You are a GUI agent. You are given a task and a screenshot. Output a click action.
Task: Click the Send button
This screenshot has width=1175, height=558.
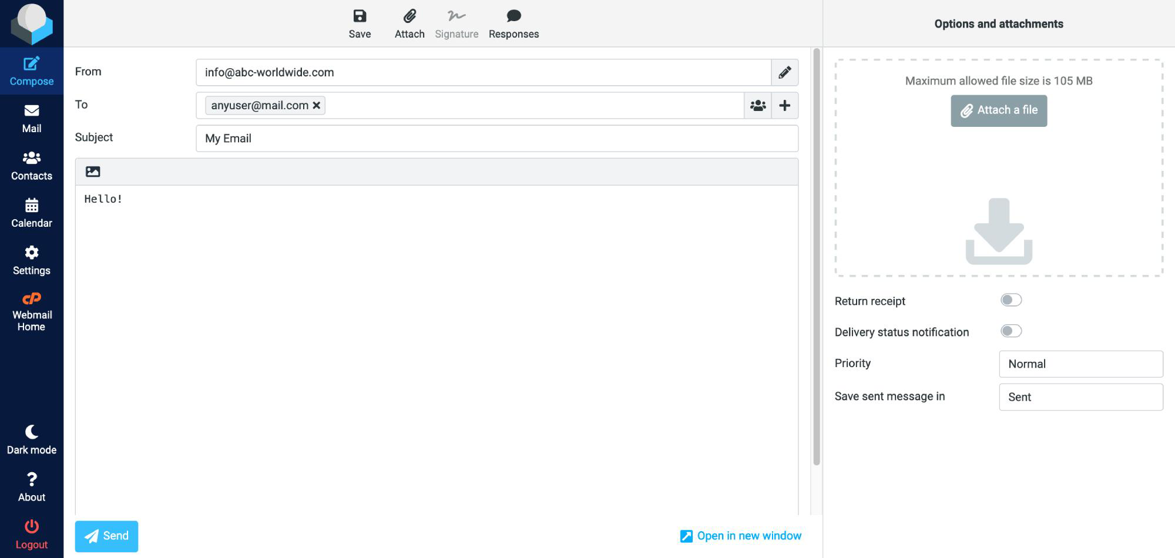(106, 536)
